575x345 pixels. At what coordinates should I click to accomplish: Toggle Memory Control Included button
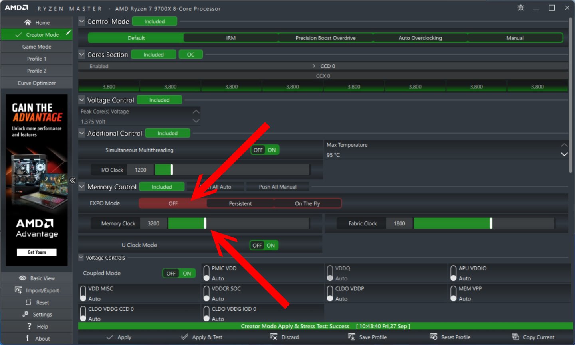pyautogui.click(x=162, y=187)
